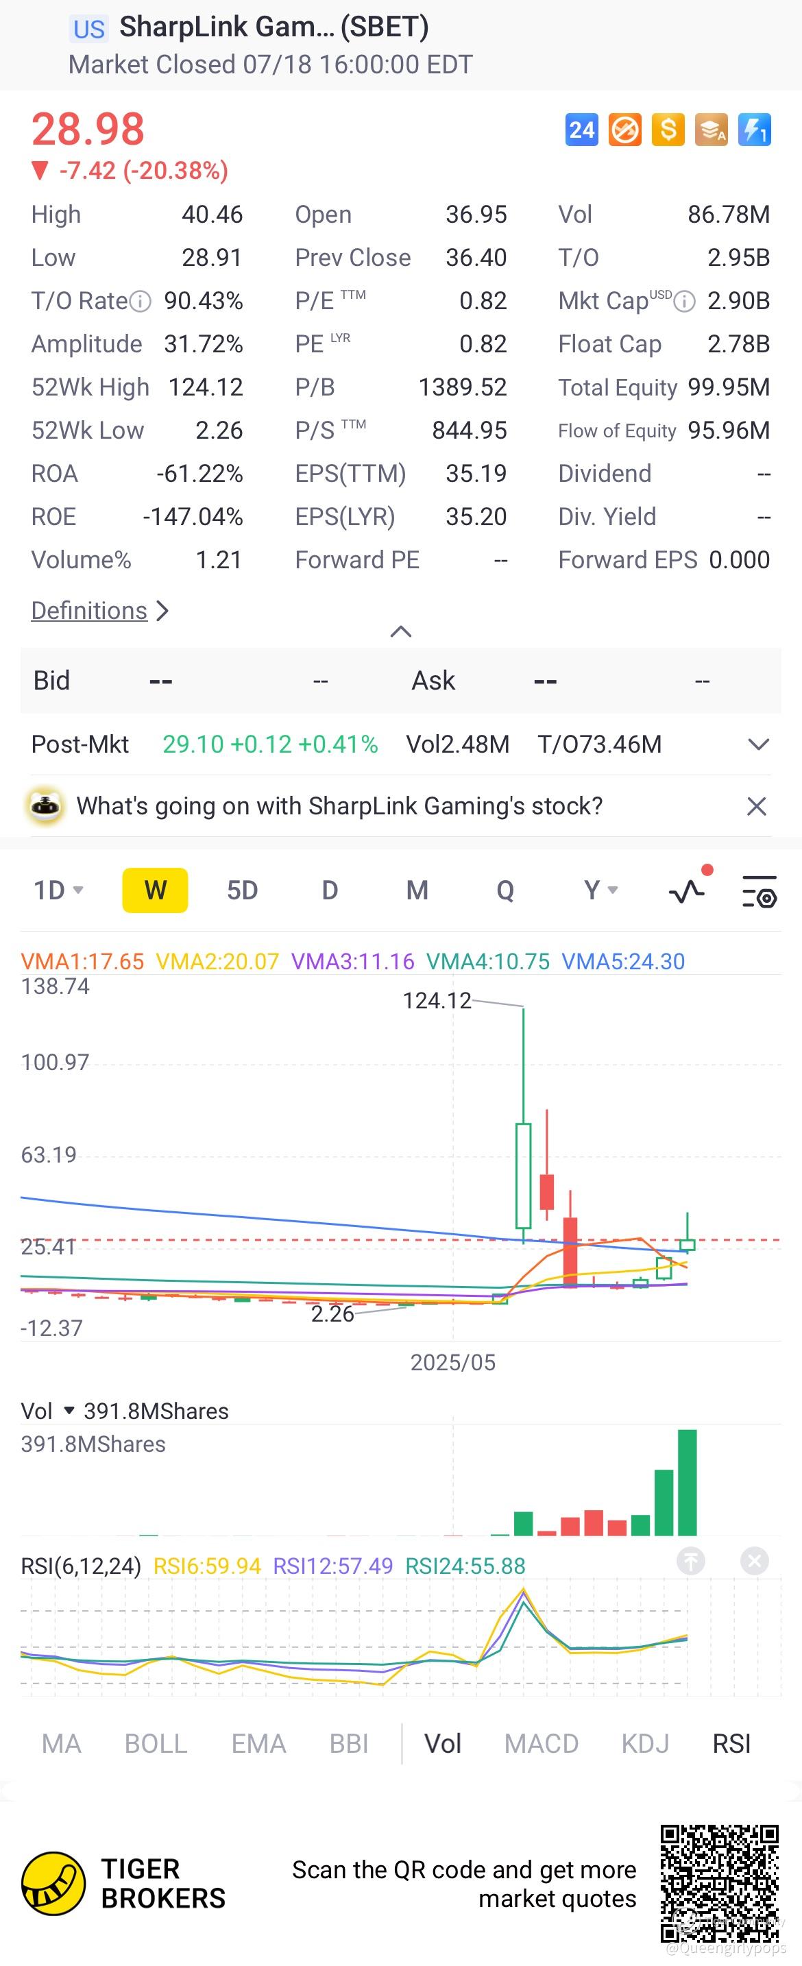Tap the Post-Mkt price 29.10
This screenshot has width=802, height=1966.
[193, 744]
